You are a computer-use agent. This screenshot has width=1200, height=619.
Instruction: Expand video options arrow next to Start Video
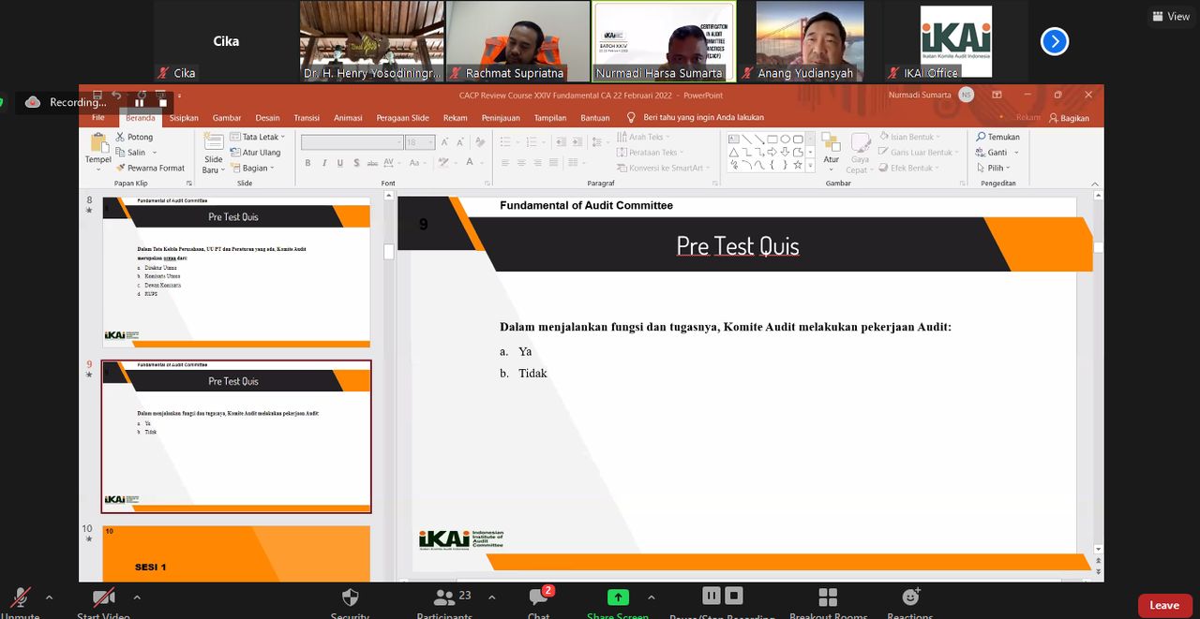coord(137,597)
